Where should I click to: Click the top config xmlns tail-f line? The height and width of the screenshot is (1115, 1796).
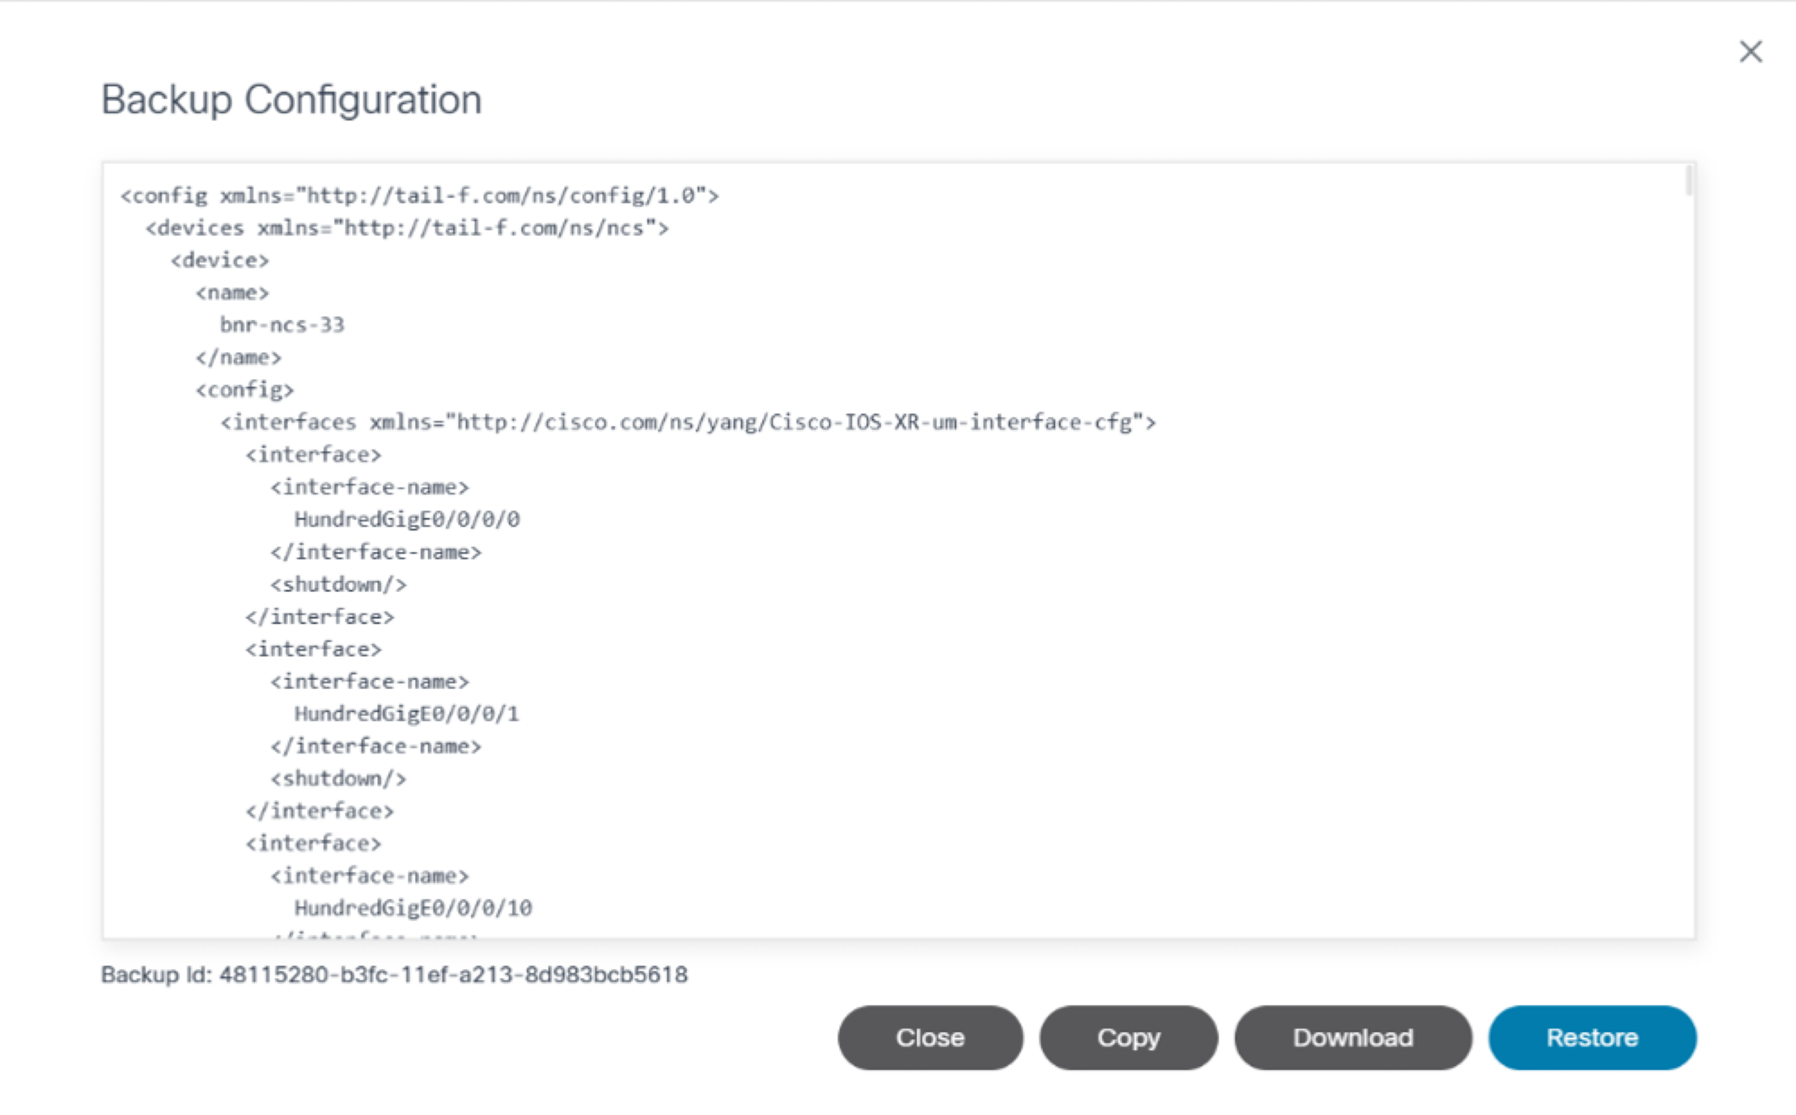[x=419, y=195]
